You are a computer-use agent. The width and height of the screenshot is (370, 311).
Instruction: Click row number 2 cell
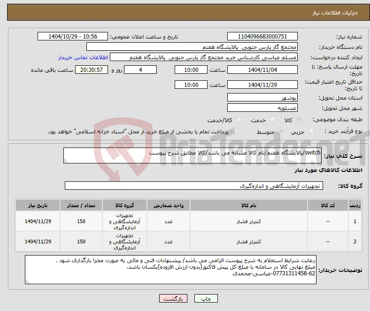[x=355, y=241]
